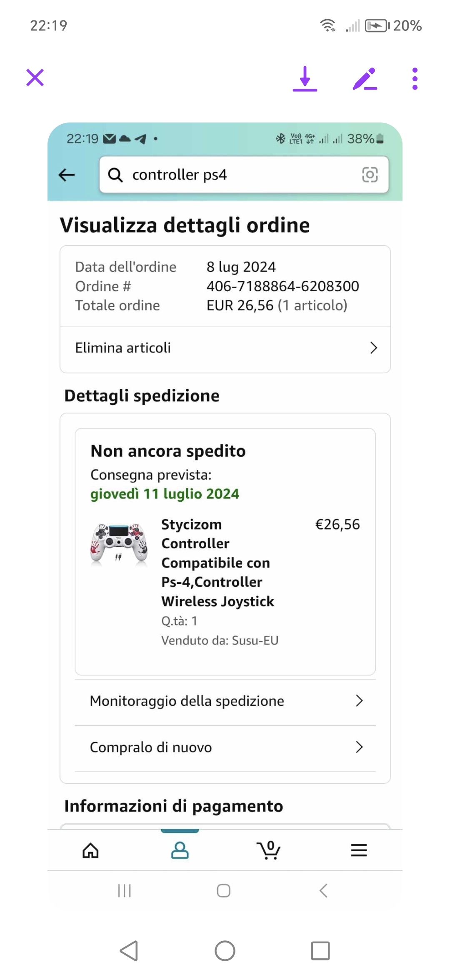
Task: Open the shopping cart icon
Action: (269, 850)
